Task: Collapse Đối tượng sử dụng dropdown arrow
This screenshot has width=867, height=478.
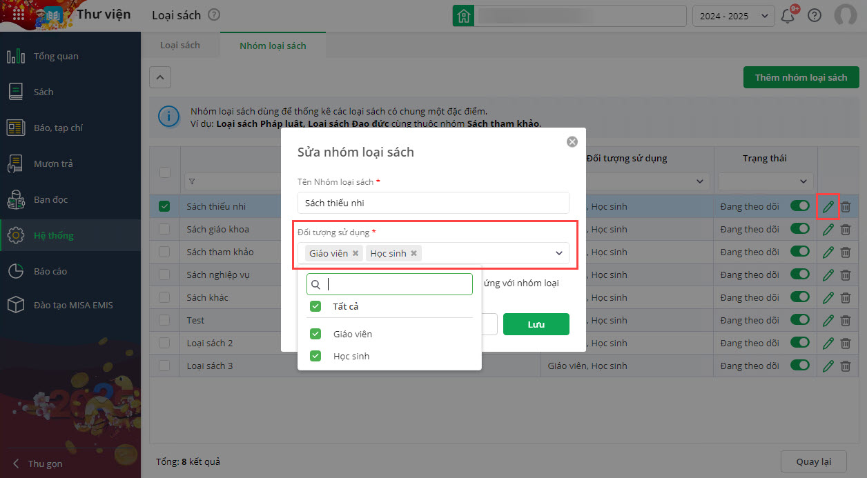Action: [x=559, y=253]
